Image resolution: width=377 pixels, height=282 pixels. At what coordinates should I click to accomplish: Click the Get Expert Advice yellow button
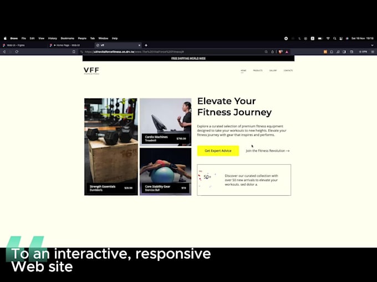point(218,150)
